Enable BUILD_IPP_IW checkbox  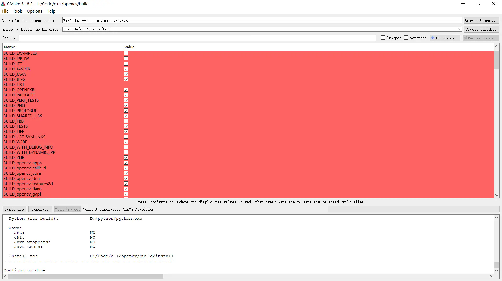pos(126,58)
